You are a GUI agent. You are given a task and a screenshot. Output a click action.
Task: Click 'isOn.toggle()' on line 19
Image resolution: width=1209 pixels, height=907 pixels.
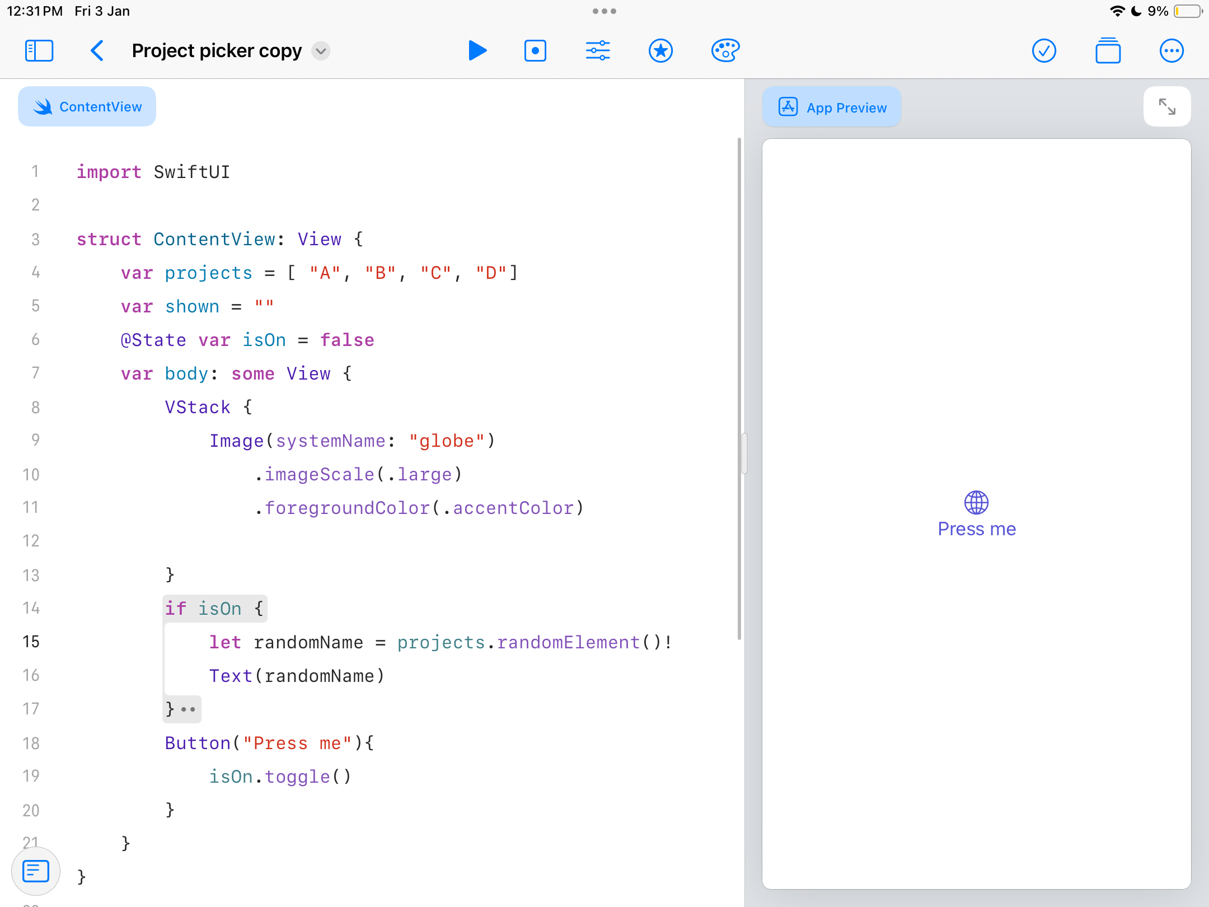(x=280, y=777)
